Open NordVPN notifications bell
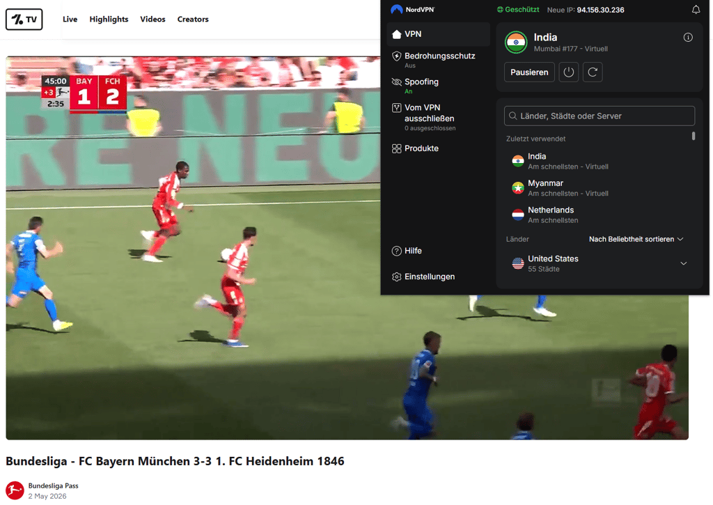 (x=696, y=10)
